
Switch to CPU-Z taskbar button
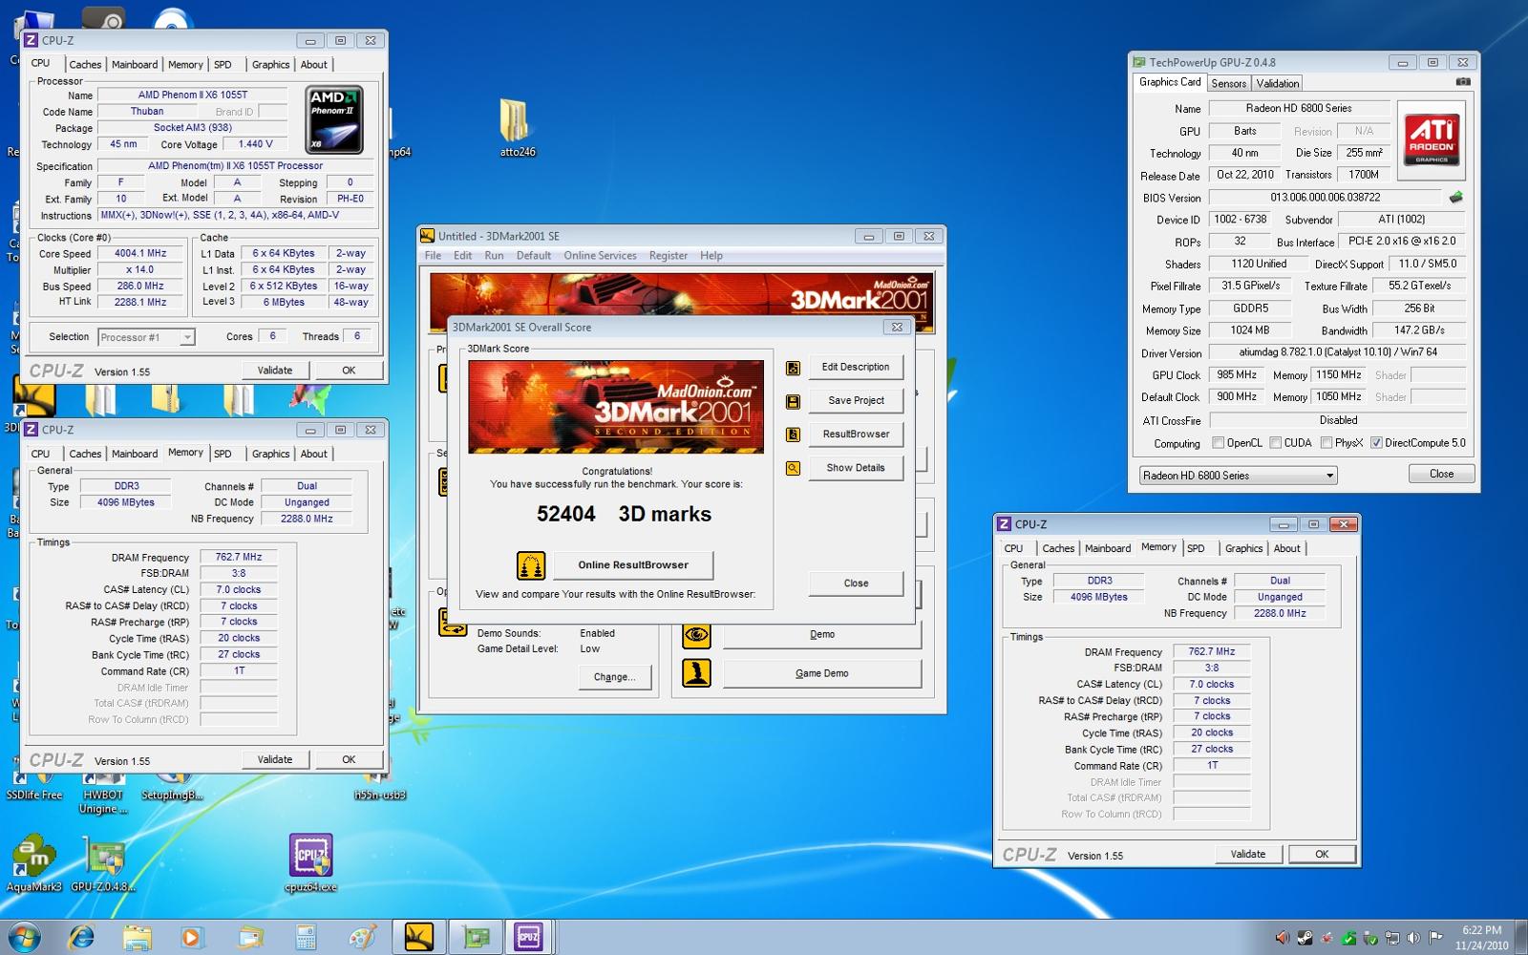(x=529, y=938)
